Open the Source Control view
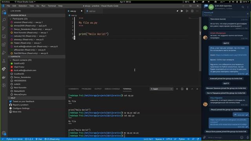This screenshot has width=251, height=141. (4, 28)
